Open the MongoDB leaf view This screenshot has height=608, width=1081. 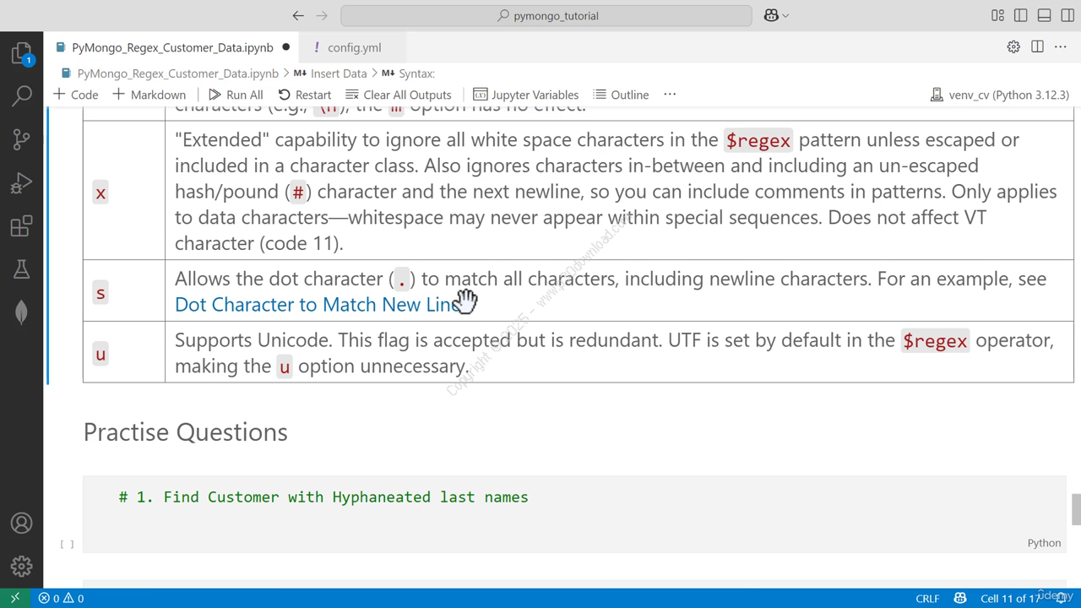pyautogui.click(x=22, y=312)
